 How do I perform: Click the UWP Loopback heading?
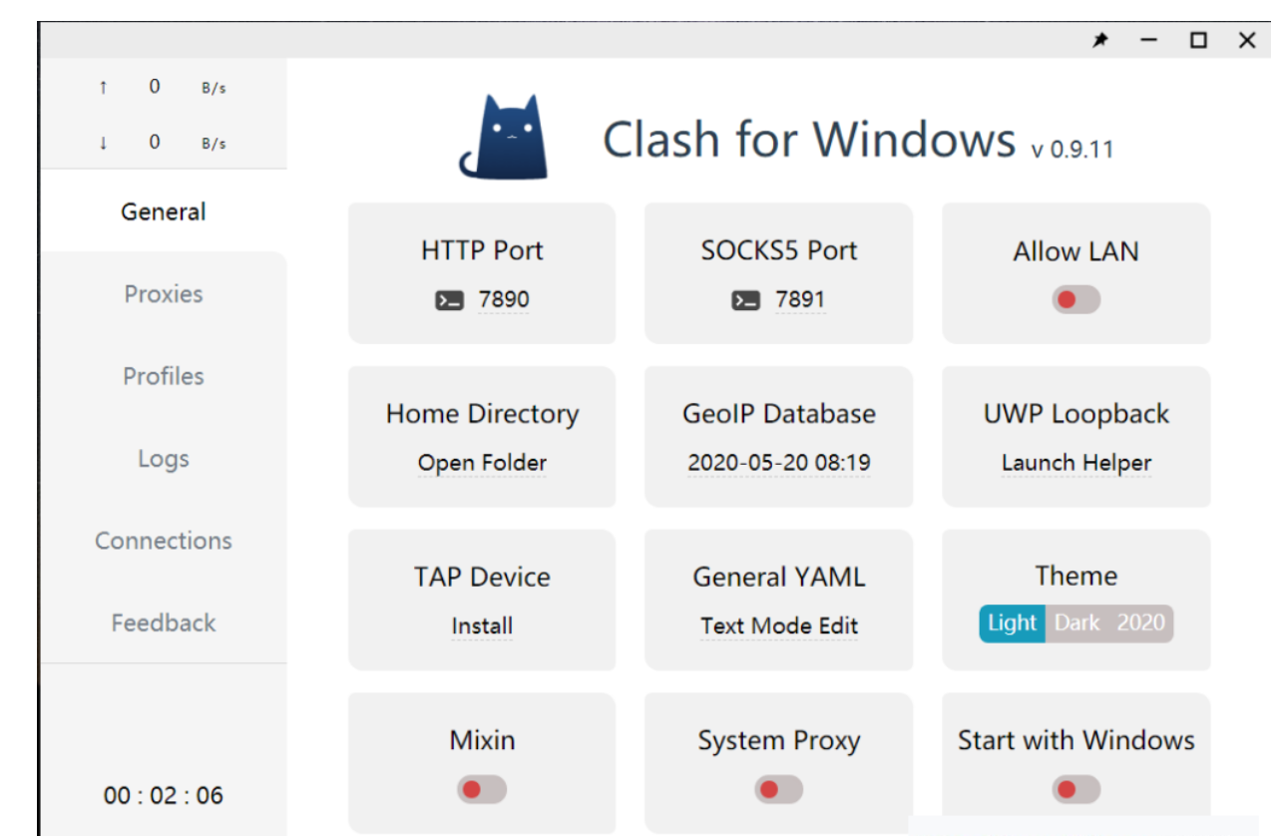1076,414
